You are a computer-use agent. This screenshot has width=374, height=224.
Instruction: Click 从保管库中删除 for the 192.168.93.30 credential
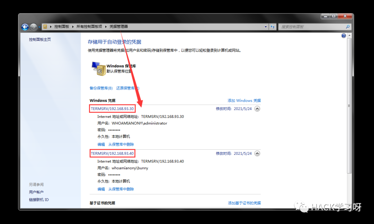click(121, 144)
